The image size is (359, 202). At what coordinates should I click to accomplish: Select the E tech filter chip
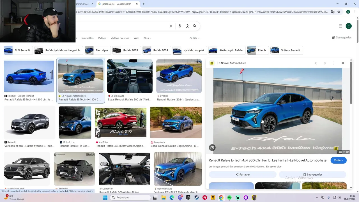(x=258, y=50)
